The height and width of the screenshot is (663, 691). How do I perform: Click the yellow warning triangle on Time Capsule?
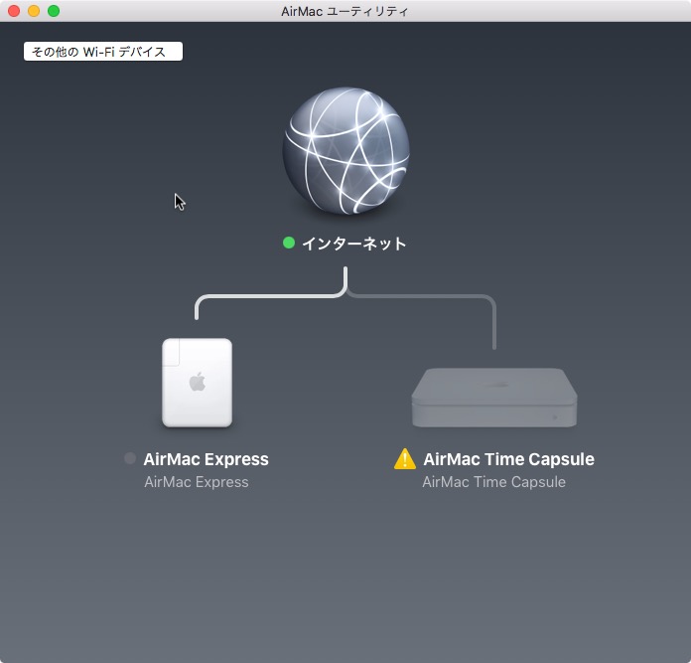(x=404, y=459)
